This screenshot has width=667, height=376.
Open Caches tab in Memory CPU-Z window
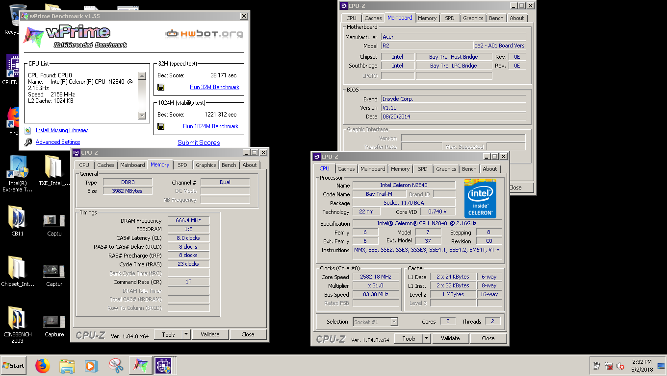pyautogui.click(x=105, y=165)
